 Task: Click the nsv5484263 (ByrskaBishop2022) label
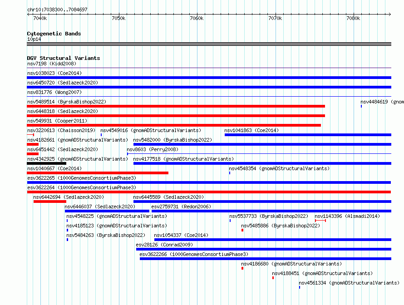click(x=106, y=235)
